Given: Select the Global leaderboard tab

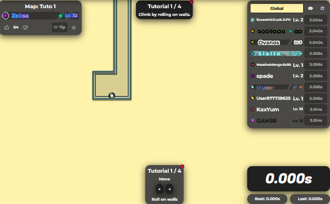Looking at the screenshot, I should coord(276,8).
